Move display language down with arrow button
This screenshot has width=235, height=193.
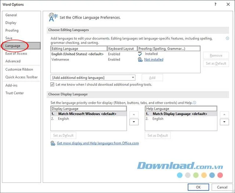[x=134, y=122]
